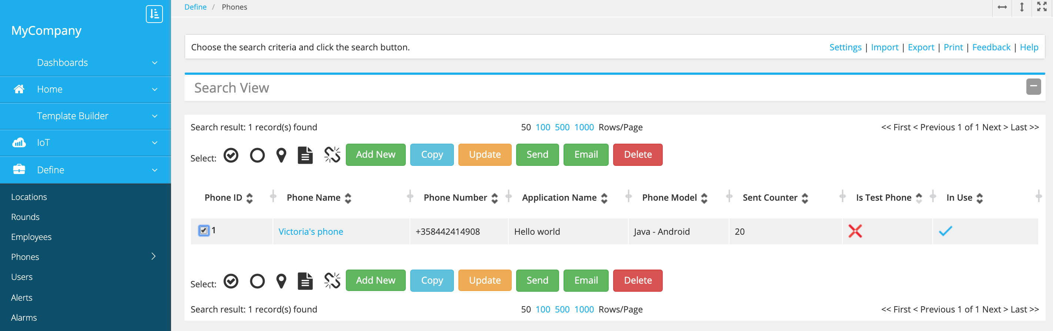Open the Alerts sidebar item
The height and width of the screenshot is (331, 1053).
pos(22,297)
